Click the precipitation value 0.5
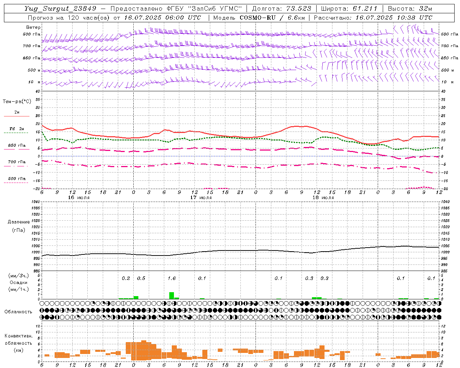The width and height of the screenshot is (460, 368). pos(141,279)
